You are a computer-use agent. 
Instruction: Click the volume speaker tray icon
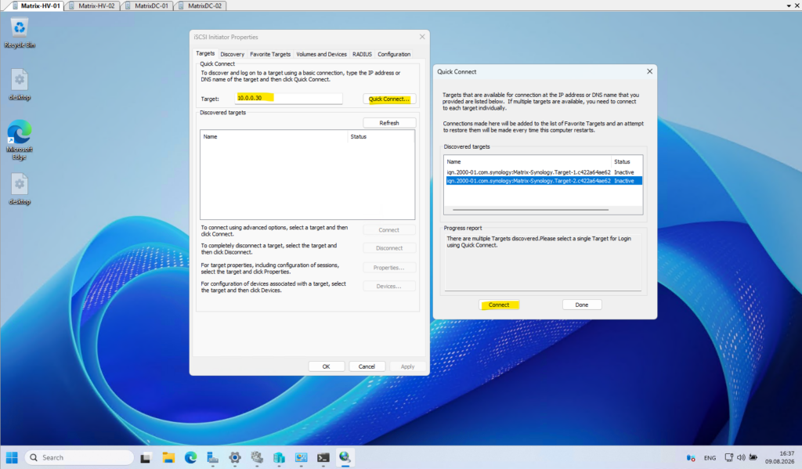tap(741, 458)
